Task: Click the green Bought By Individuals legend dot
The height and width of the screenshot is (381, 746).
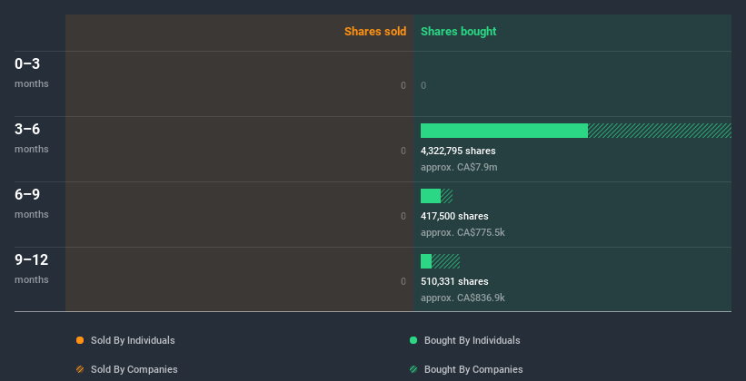Action: pyautogui.click(x=413, y=340)
